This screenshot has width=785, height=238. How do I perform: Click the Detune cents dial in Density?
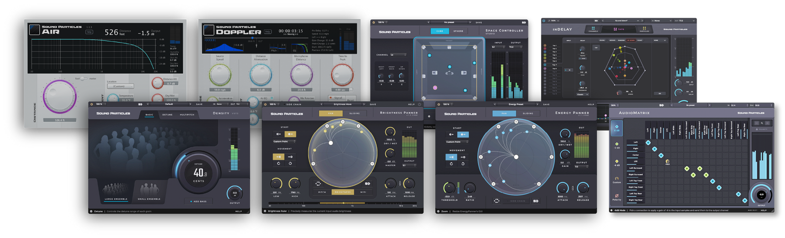click(x=199, y=173)
